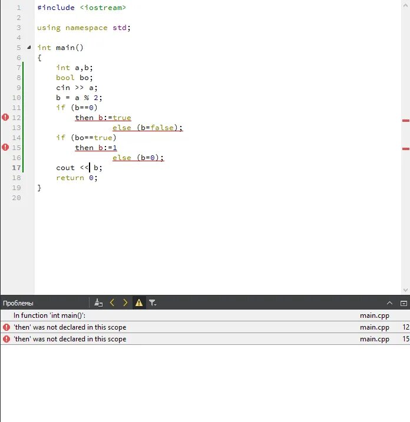Jump to line 15 error marker in the scrollbar
The image size is (410, 422).
click(406, 148)
